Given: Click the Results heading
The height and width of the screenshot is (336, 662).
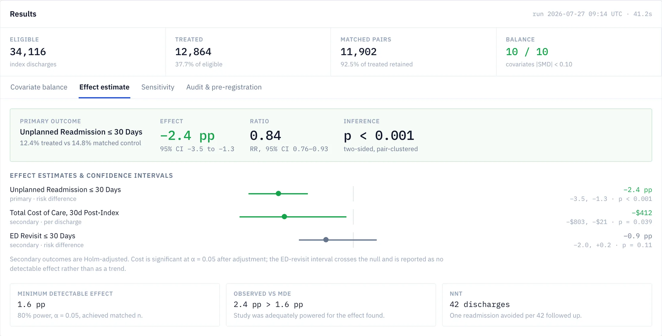Looking at the screenshot, I should click(x=23, y=14).
